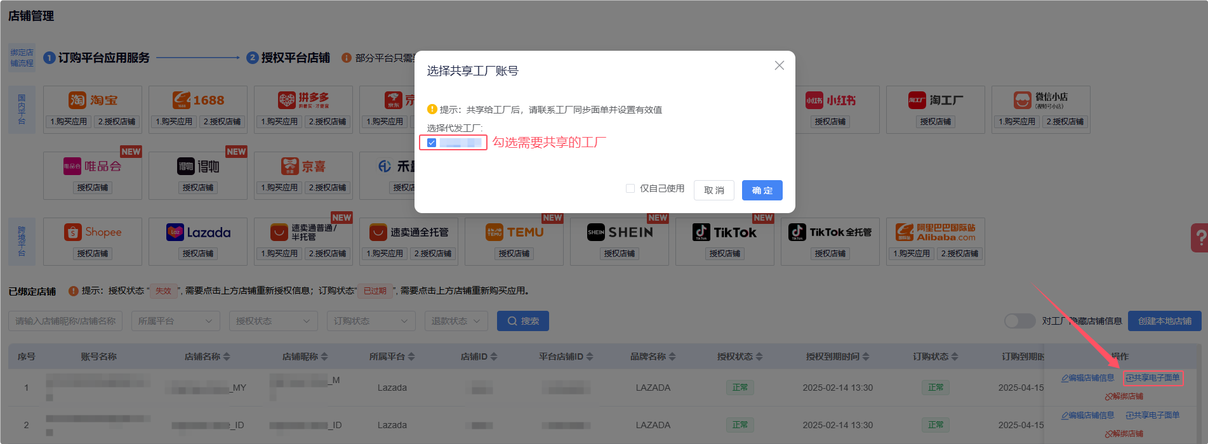
Task: Open the 退款状态 filter dropdown
Action: (x=456, y=321)
